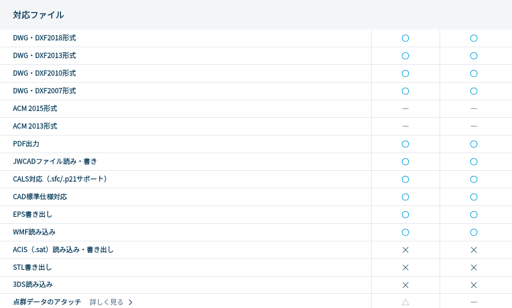Screen dimensions: 512x308
Task: Click the CAD標準仕様対応 row label
Action: tap(40, 197)
